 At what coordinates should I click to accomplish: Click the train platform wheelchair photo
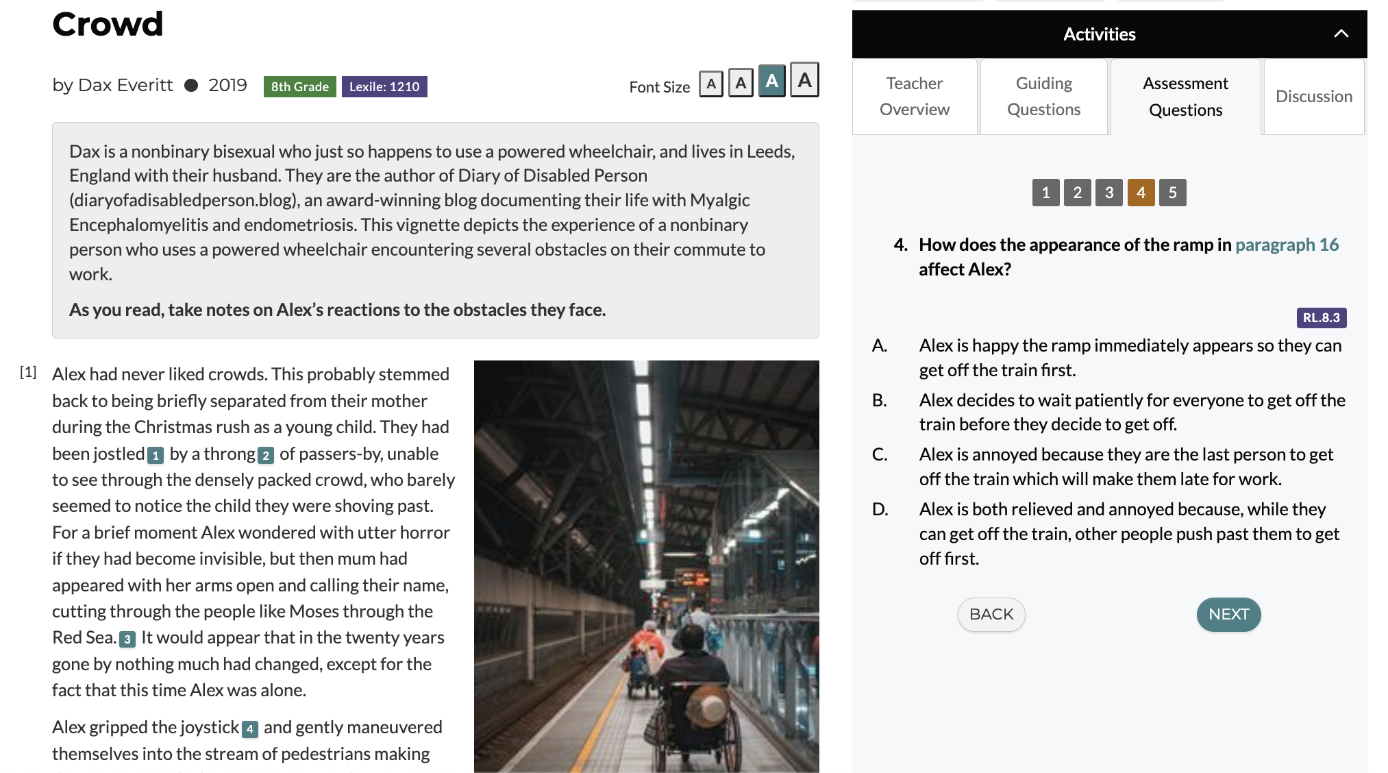tap(646, 566)
